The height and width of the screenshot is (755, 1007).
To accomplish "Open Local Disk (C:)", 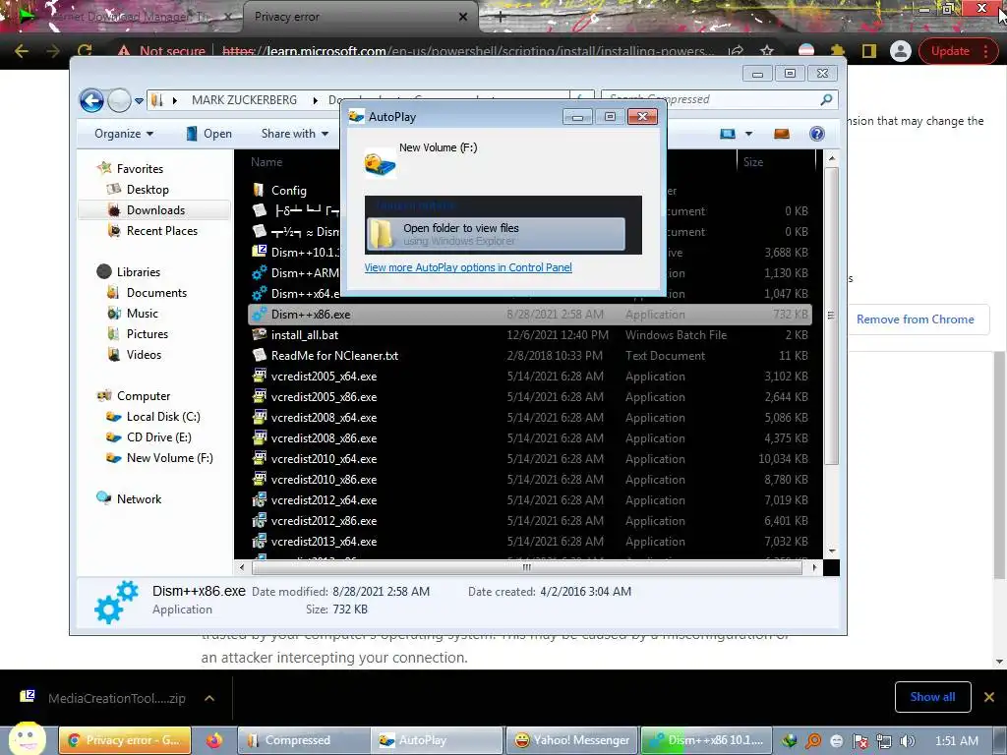I will 163,417.
